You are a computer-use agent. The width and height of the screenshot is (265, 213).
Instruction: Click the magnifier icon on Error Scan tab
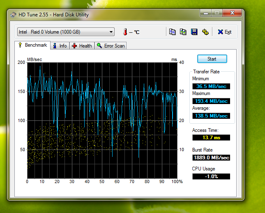pos(99,46)
